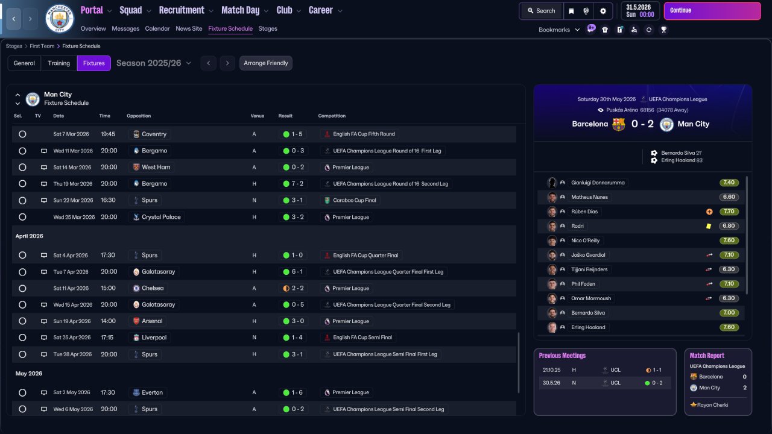Click the up chevron beside Man City
Image resolution: width=772 pixels, height=434 pixels.
[17, 95]
